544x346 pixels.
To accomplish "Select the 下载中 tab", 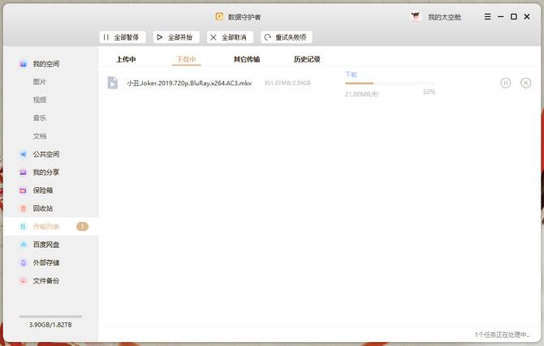I will [x=186, y=59].
